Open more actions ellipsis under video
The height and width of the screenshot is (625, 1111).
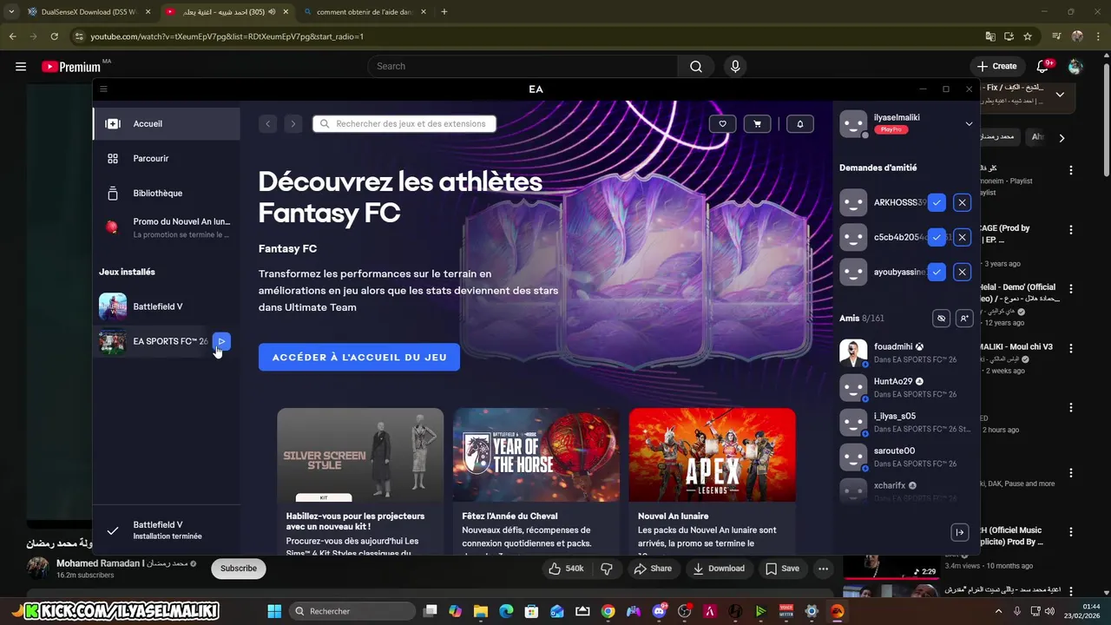coord(823,569)
